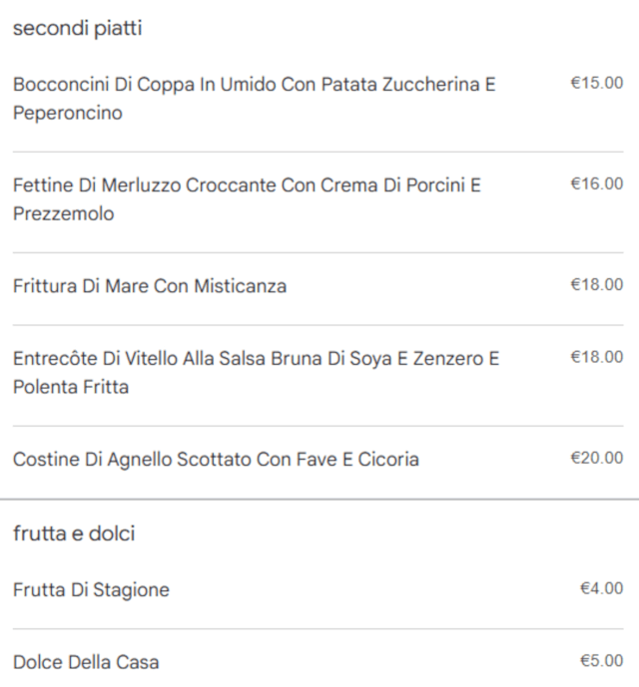Click the €15.00 price
Viewport: 639px width, 687px height.
(596, 83)
